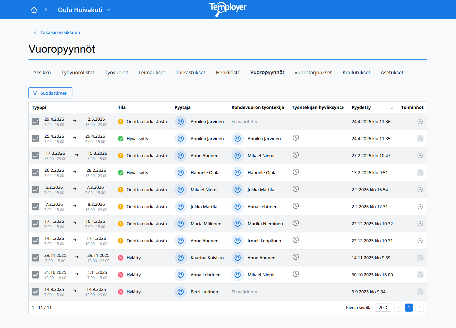Open the Koulutukset tab
Screen dimensions: 456x328
pos(356,72)
